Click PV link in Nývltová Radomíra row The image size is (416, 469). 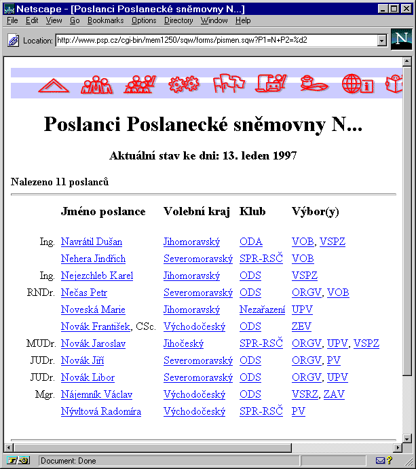tap(299, 411)
